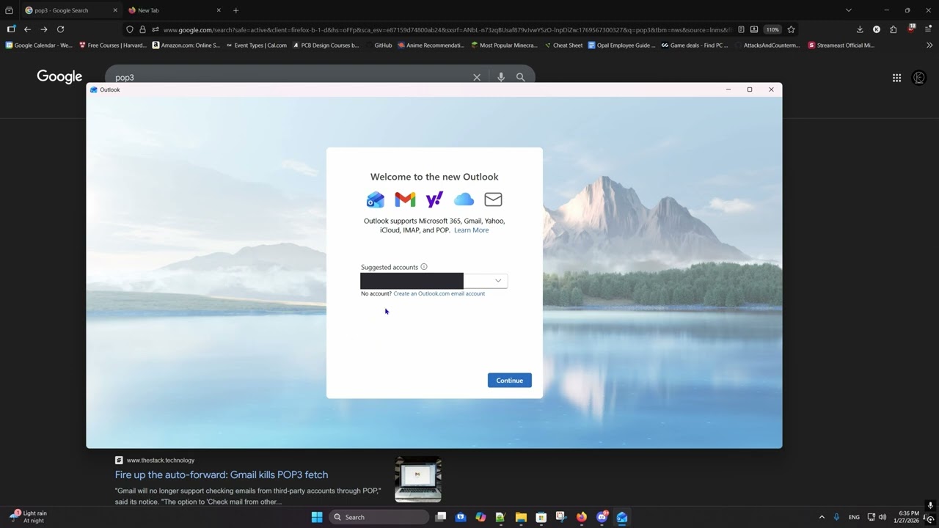Open the Google account avatar
Image resolution: width=939 pixels, height=528 pixels.
tap(919, 78)
